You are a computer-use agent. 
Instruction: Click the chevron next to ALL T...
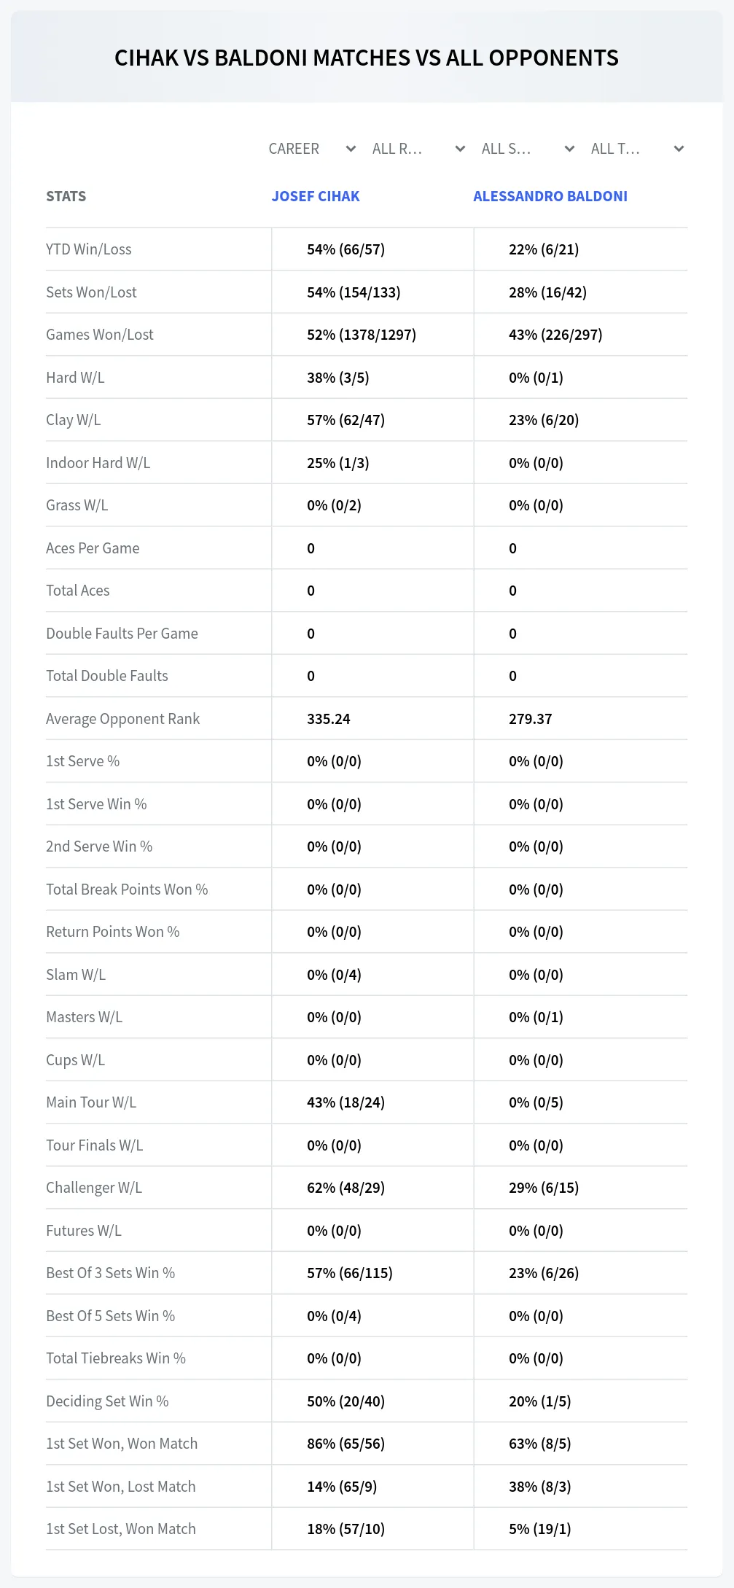click(x=679, y=149)
